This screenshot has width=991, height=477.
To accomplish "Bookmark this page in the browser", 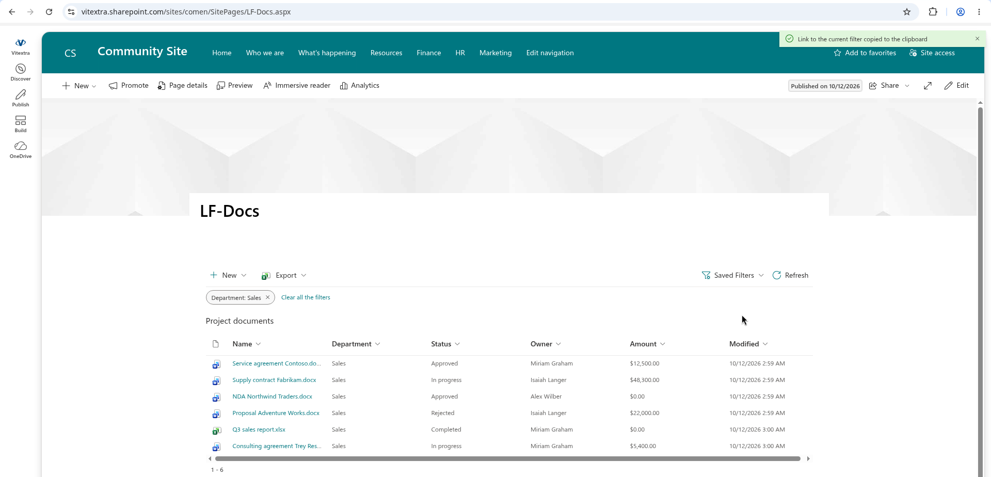I will pos(907,12).
